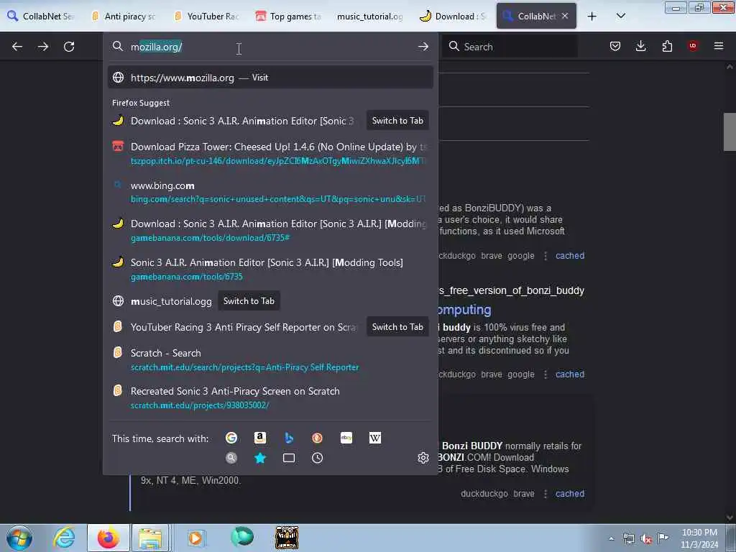Open the Pocket save icon
The width and height of the screenshot is (736, 552).
click(615, 46)
